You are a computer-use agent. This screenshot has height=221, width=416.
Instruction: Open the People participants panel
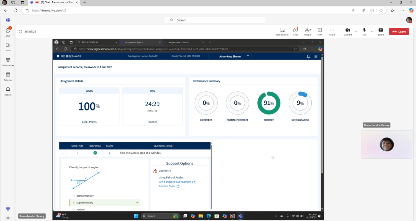pyautogui.click(x=307, y=32)
